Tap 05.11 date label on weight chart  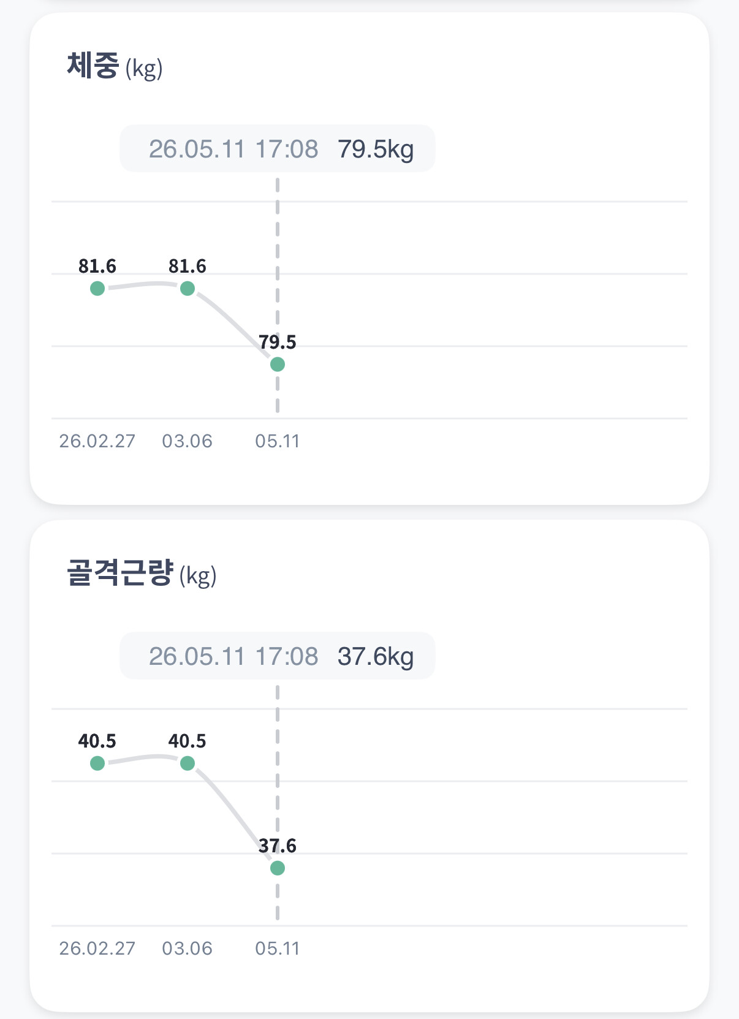point(278,441)
